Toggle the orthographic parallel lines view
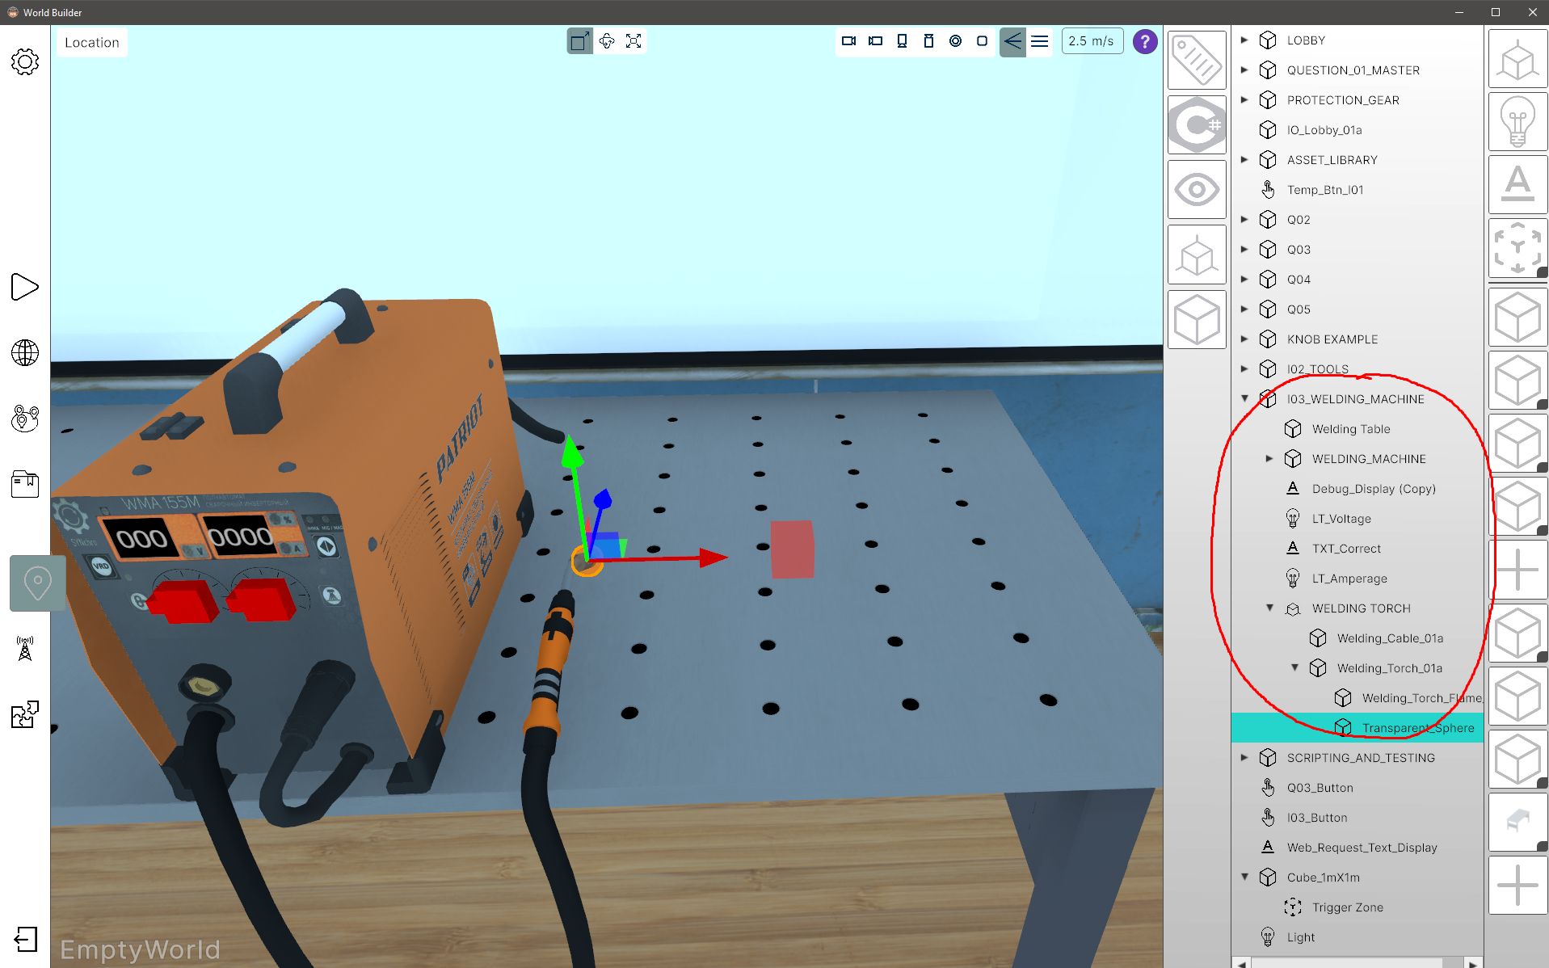Viewport: 1549px width, 968px height. click(x=1040, y=41)
